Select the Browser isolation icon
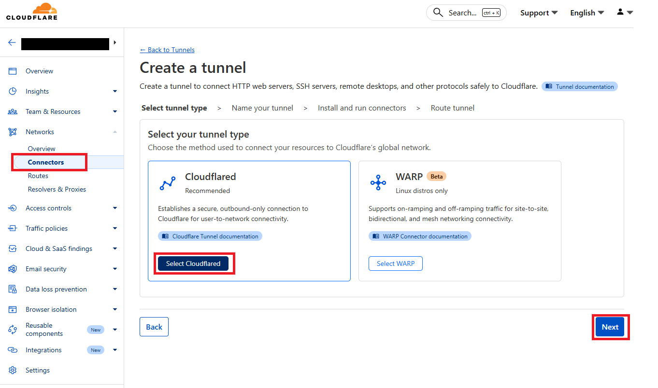The width and height of the screenshot is (658, 388). [x=13, y=309]
